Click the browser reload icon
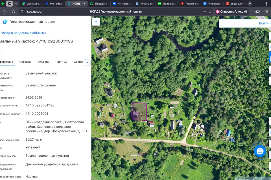The width and height of the screenshot is (271, 180). (13, 12)
